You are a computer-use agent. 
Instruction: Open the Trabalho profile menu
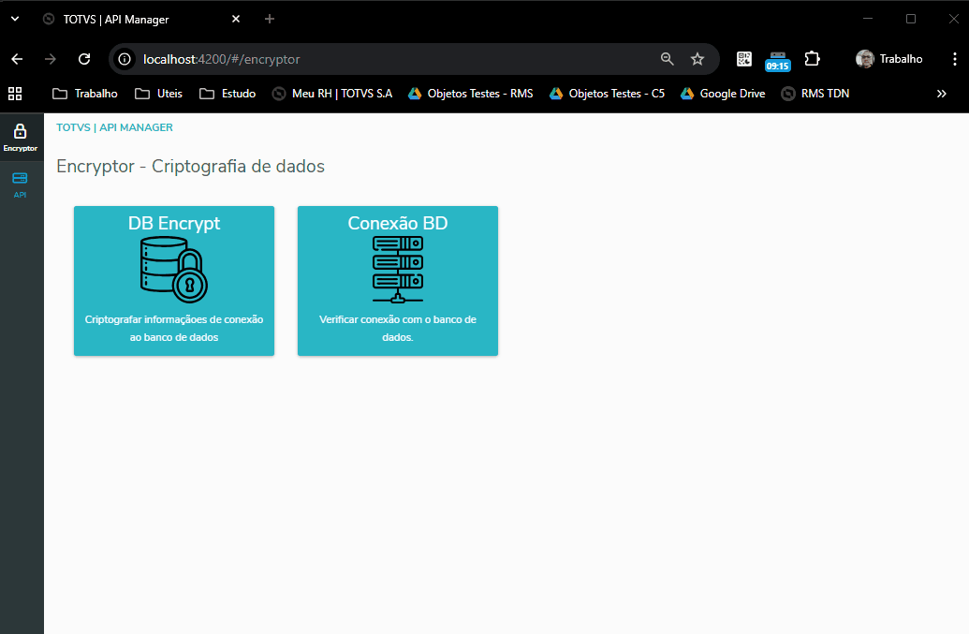tap(888, 59)
